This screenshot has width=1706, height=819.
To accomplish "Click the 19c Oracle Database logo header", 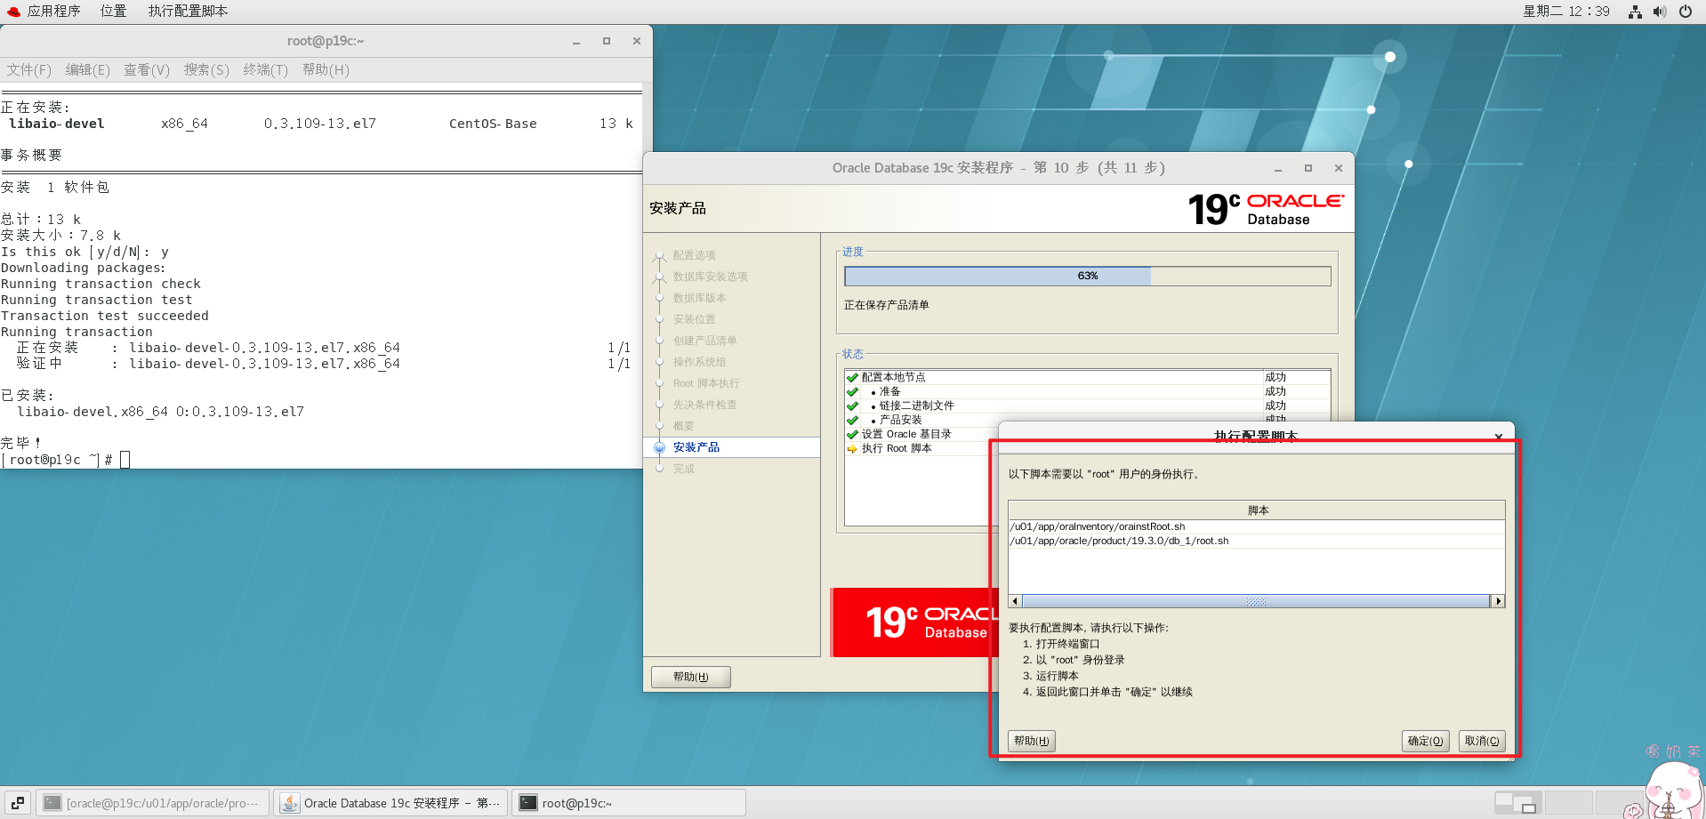I will (1267, 209).
